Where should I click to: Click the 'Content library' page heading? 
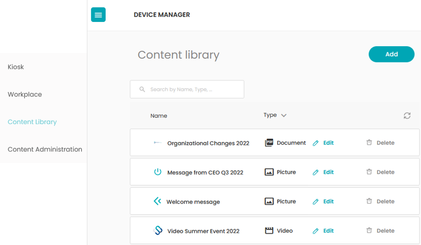pyautogui.click(x=179, y=55)
